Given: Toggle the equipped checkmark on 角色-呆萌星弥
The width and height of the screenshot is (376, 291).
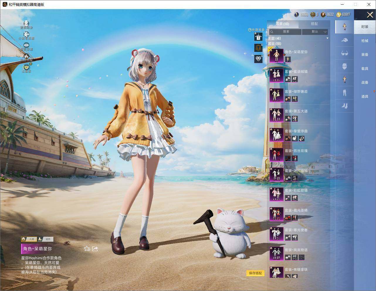Looking at the screenshot, I should 270,49.
